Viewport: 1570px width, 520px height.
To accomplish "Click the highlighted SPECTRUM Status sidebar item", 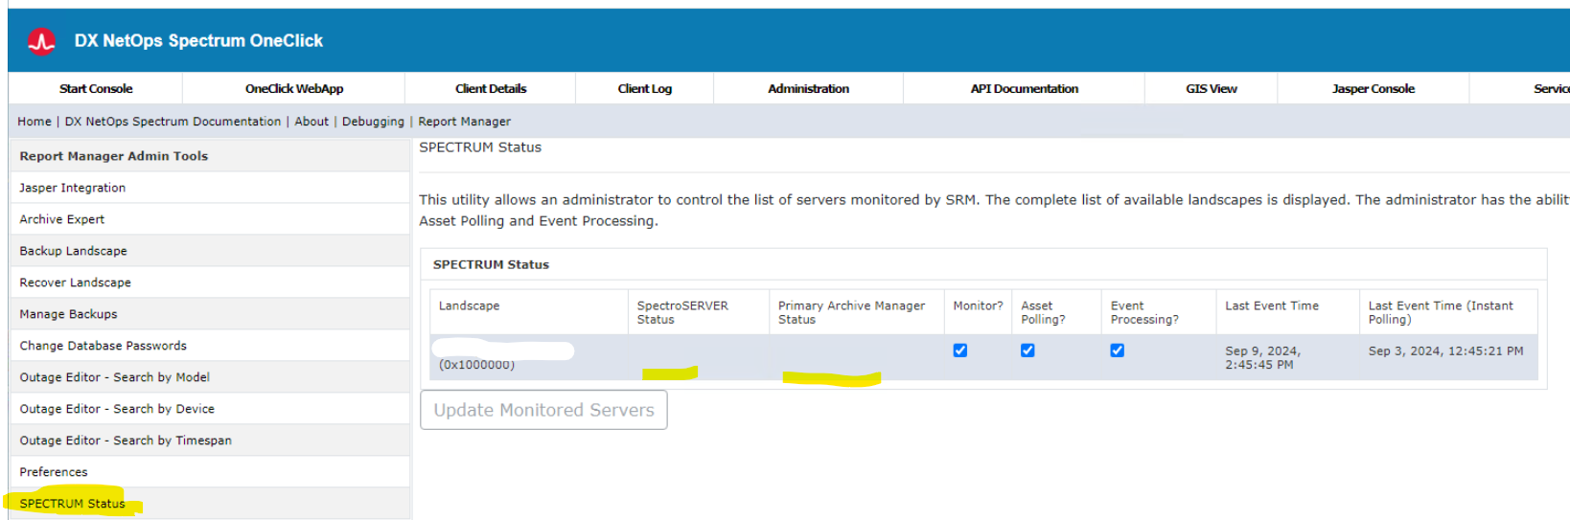I will click(x=73, y=504).
